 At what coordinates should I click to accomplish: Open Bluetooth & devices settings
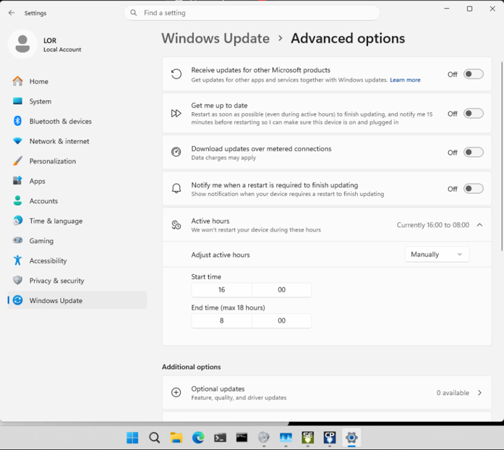click(77, 122)
